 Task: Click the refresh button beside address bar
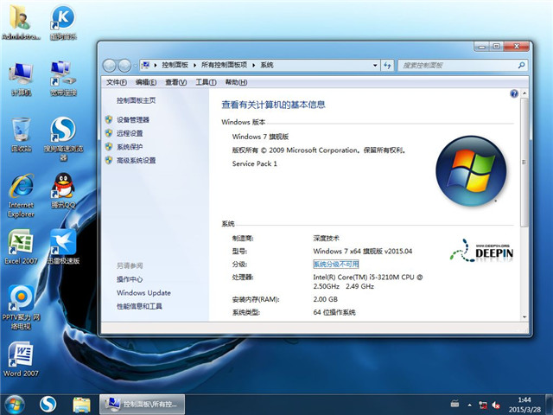[387, 66]
